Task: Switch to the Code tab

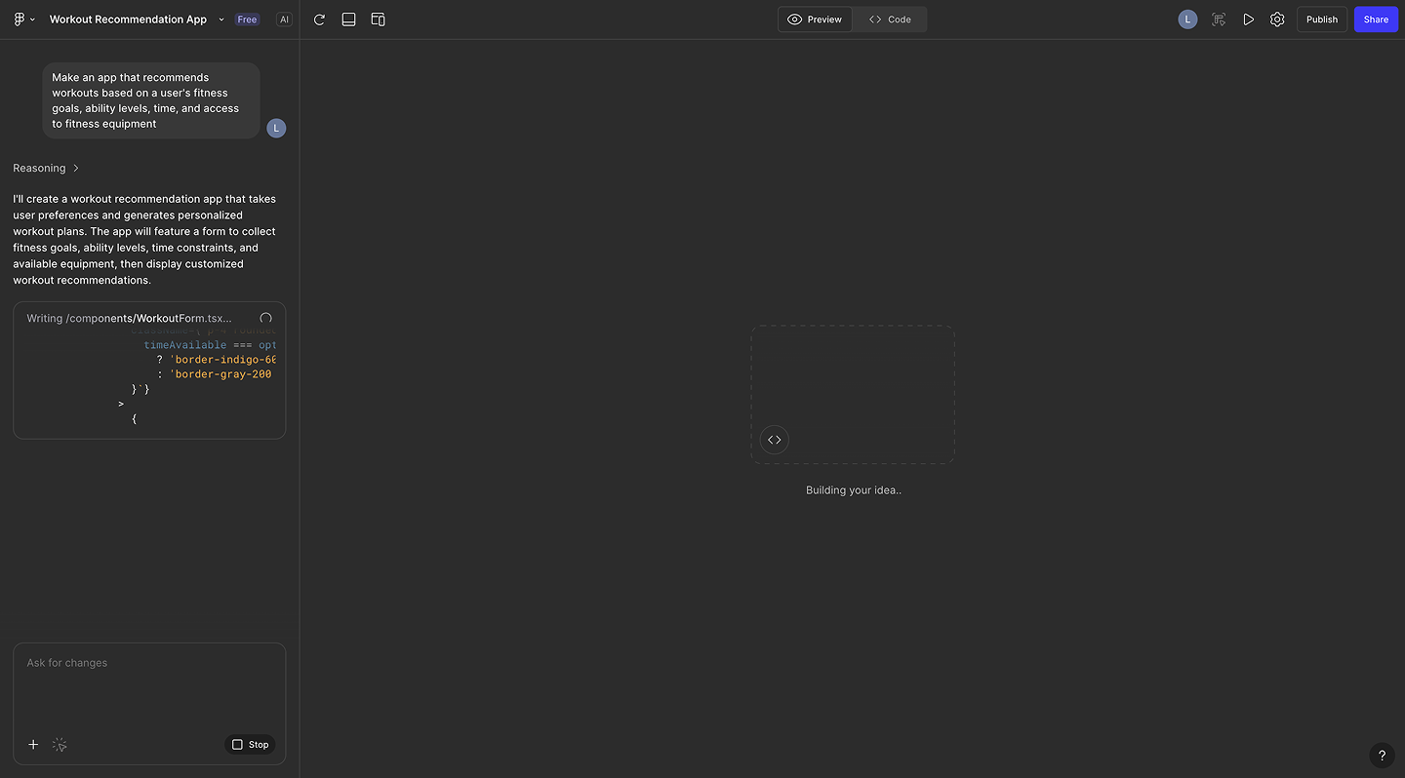Action: coord(889,19)
